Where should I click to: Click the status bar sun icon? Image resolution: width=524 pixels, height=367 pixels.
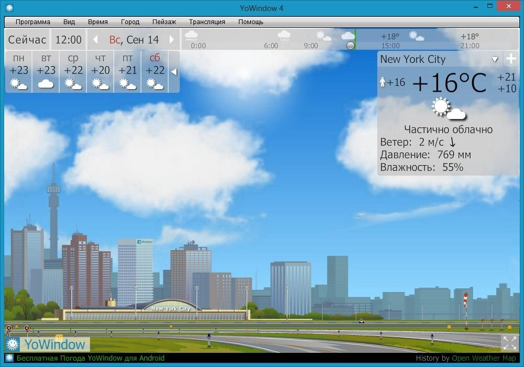(9, 358)
